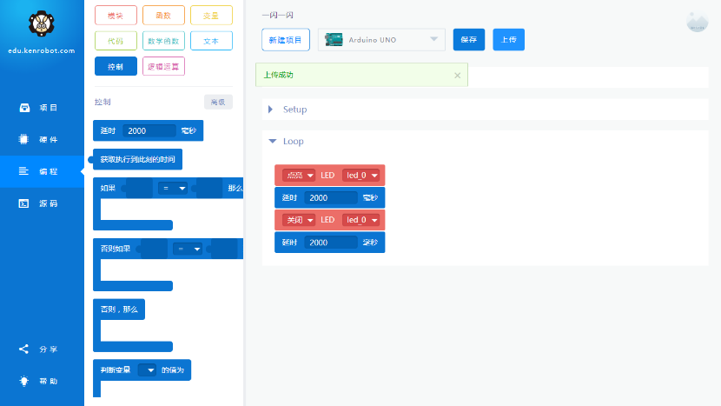Select the 逻辑运算 (Logic) block category
721x406 pixels.
pyautogui.click(x=163, y=66)
